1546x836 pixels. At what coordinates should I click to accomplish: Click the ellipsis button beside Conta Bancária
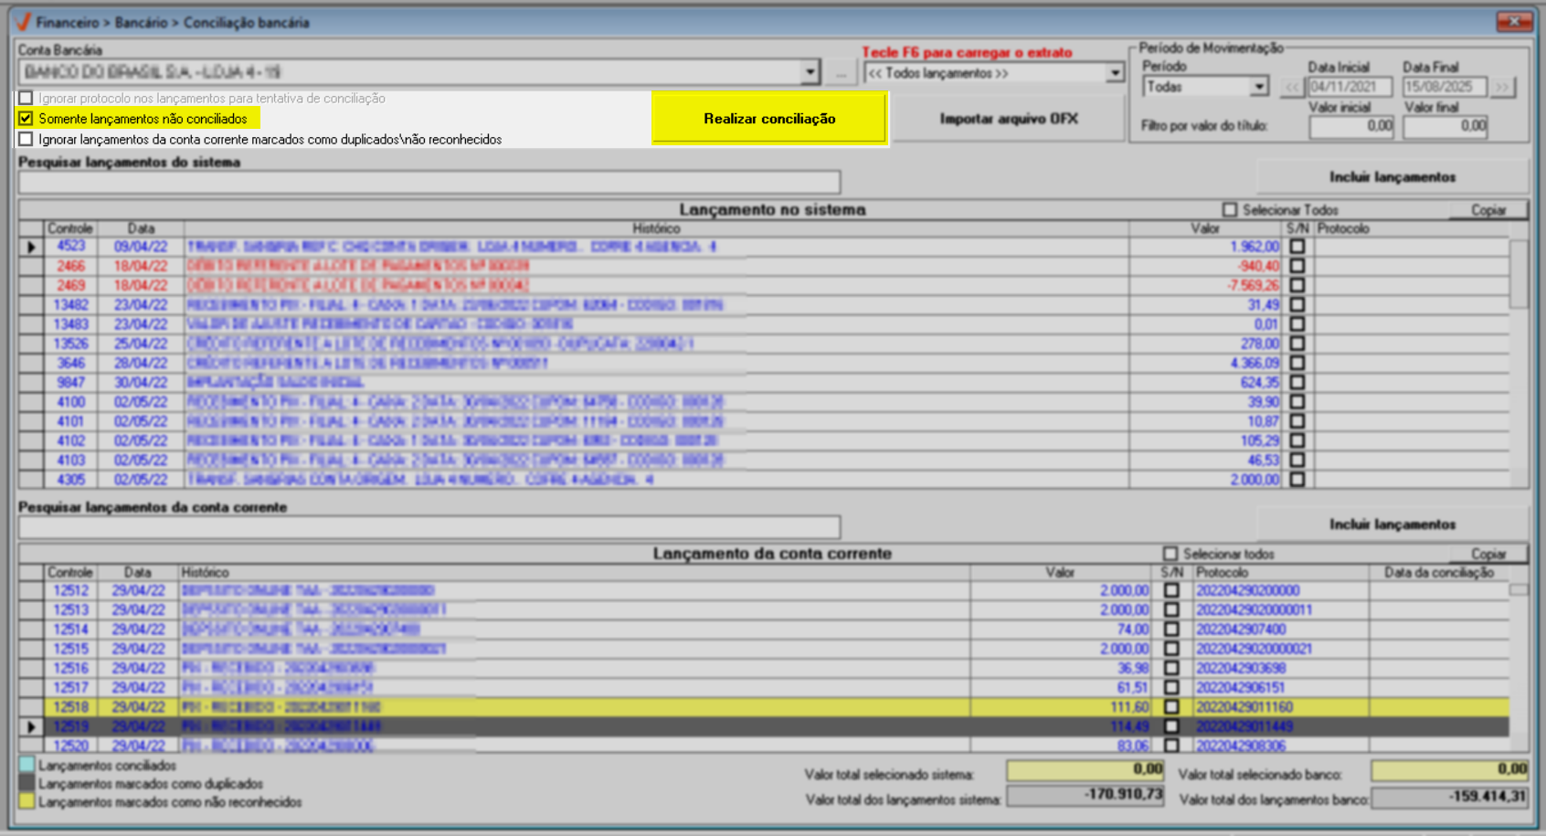point(841,73)
